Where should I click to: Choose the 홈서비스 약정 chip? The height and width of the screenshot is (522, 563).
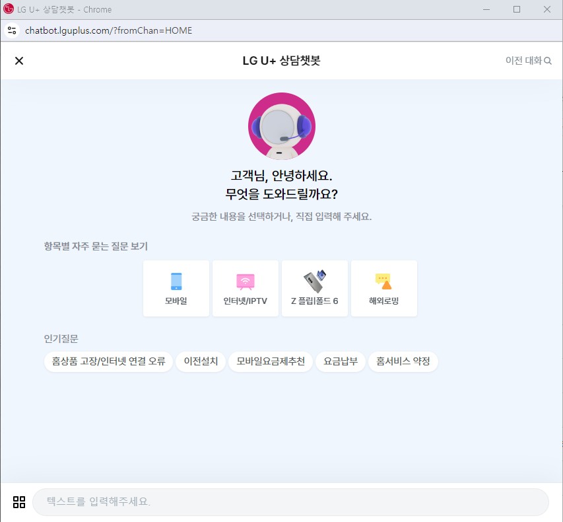point(403,361)
